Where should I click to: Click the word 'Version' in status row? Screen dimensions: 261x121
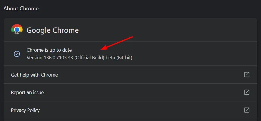point(34,58)
